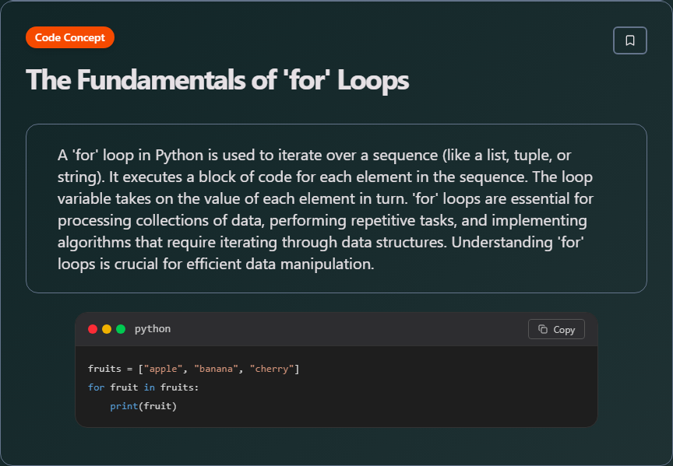Image resolution: width=673 pixels, height=466 pixels.
Task: Click 'fruits:' at end of for line
Action: pyautogui.click(x=180, y=387)
